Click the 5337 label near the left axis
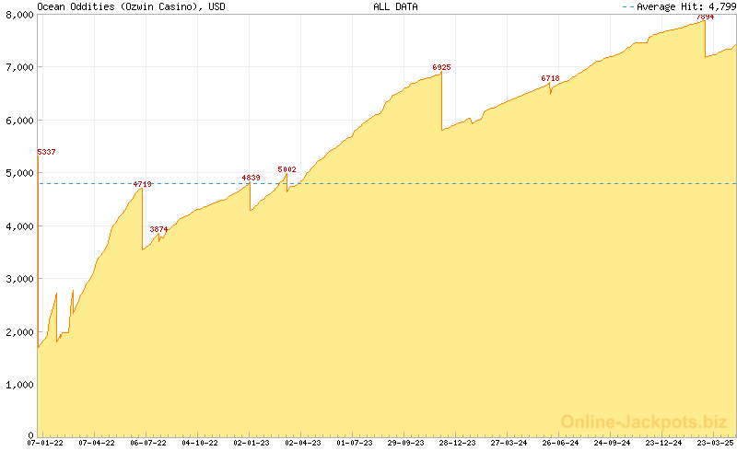Viewport: 737px width, 451px height. [x=47, y=152]
